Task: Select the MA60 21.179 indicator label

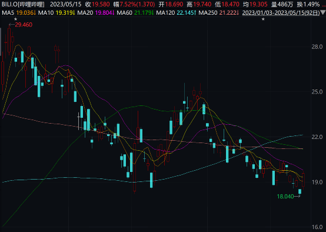Action: [135, 13]
